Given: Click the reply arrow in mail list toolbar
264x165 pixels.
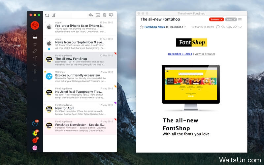Looking at the screenshot, I should click(x=91, y=15).
